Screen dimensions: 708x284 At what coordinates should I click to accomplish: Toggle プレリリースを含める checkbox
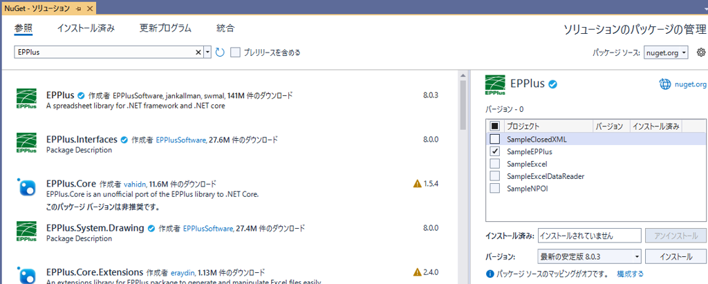235,53
